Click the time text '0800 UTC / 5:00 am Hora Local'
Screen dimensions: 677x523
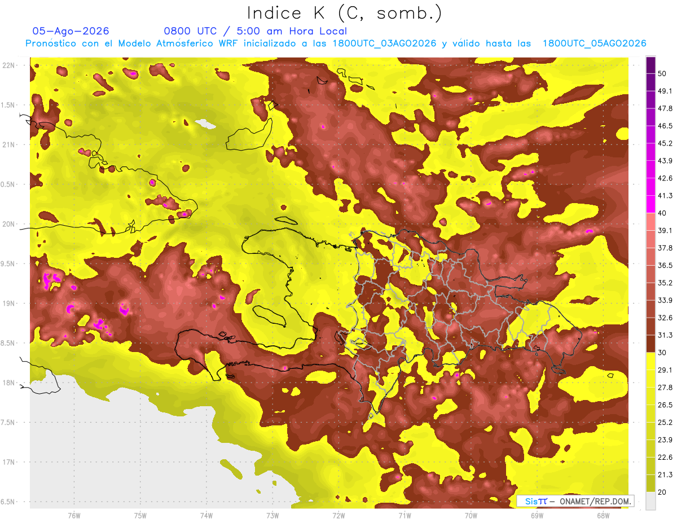(255, 31)
